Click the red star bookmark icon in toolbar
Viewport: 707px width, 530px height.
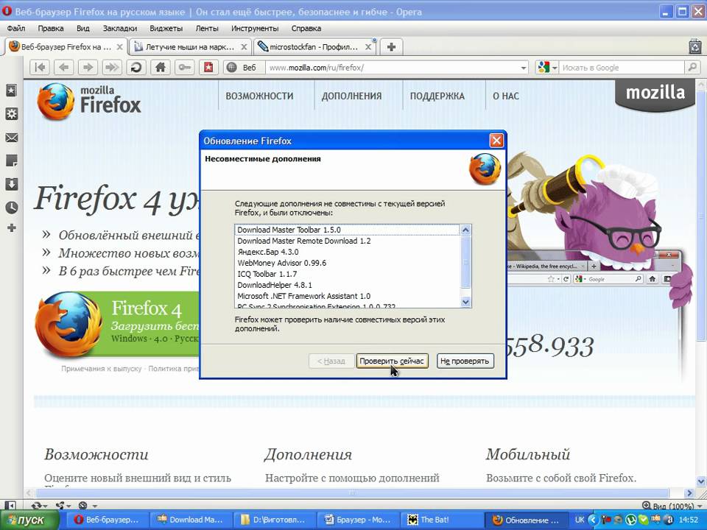tap(208, 68)
